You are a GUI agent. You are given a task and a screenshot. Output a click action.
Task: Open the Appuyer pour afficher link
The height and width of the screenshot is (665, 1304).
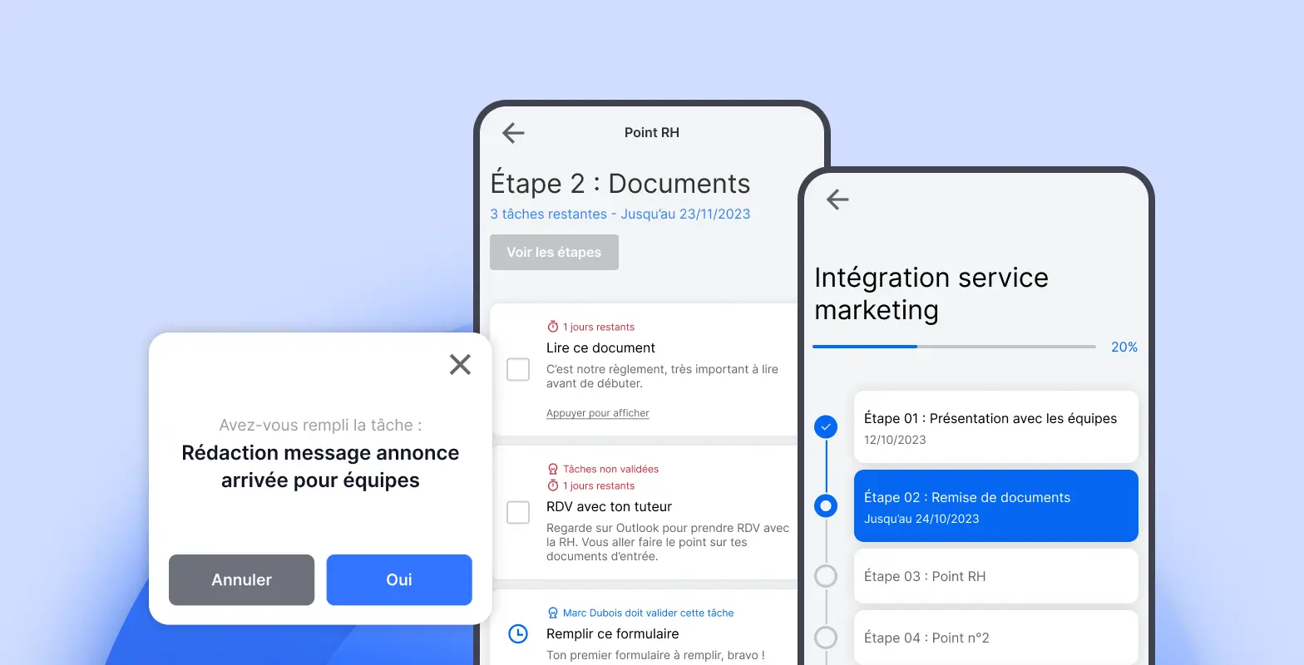(x=597, y=413)
